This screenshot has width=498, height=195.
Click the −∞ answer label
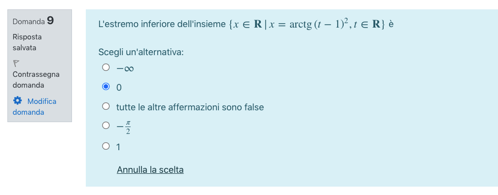pos(125,68)
